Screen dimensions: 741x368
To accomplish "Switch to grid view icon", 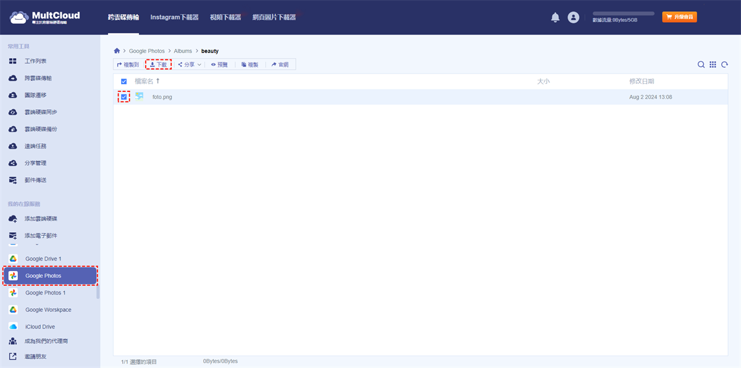I will click(x=713, y=64).
